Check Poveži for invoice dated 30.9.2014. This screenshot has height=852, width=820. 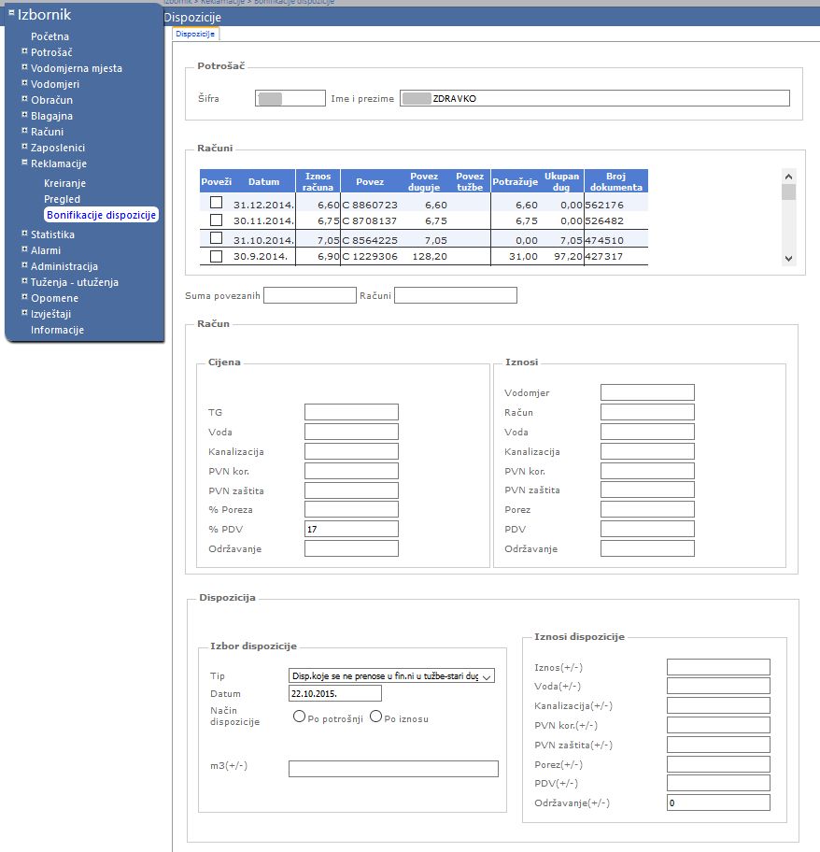216,256
